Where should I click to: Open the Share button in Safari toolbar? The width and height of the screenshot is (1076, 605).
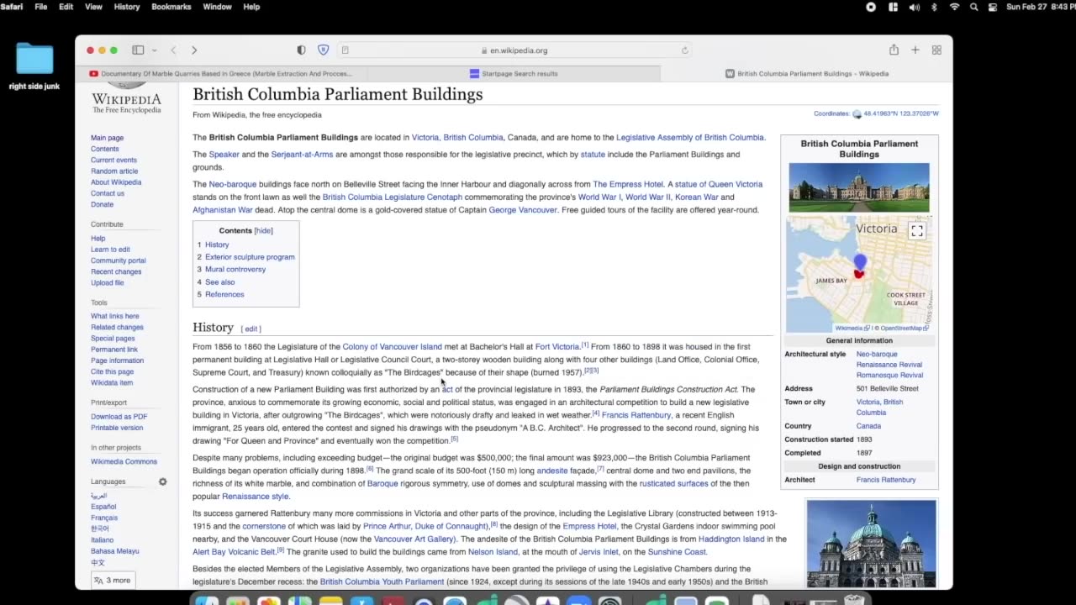coord(894,50)
